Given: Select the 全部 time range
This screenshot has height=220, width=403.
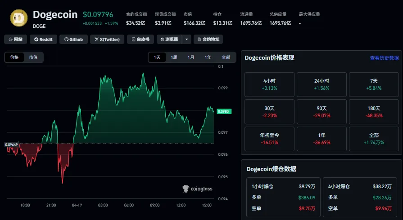Looking at the screenshot, I should pyautogui.click(x=226, y=57).
